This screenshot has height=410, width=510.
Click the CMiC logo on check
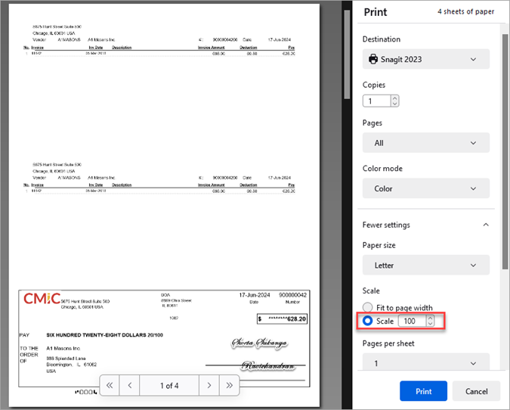click(42, 298)
